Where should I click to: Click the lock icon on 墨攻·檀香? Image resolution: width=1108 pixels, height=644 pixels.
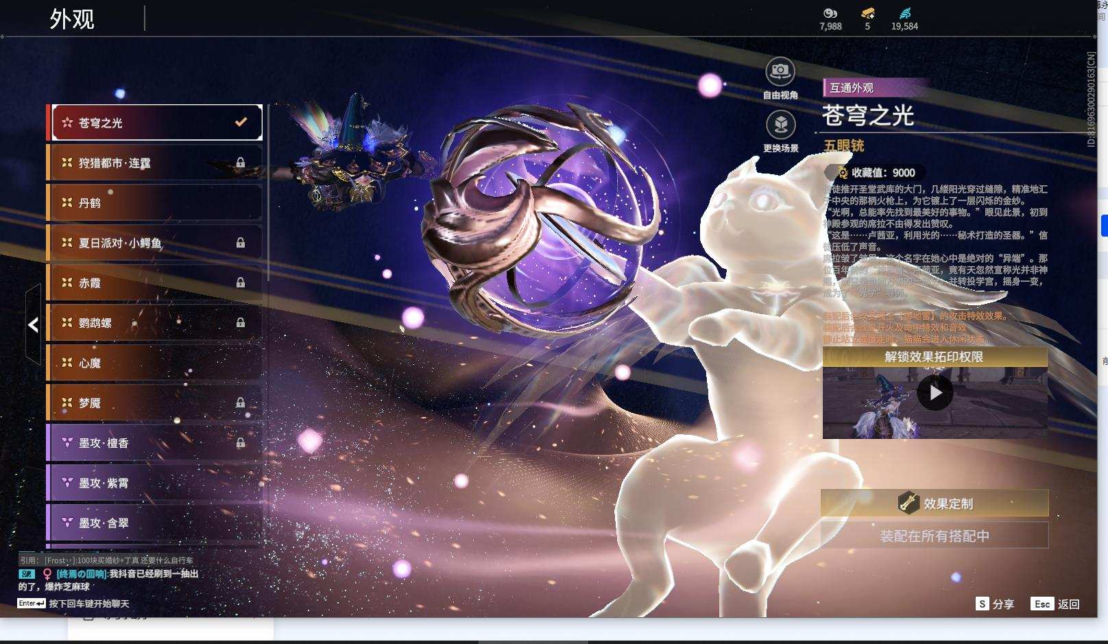tap(241, 443)
